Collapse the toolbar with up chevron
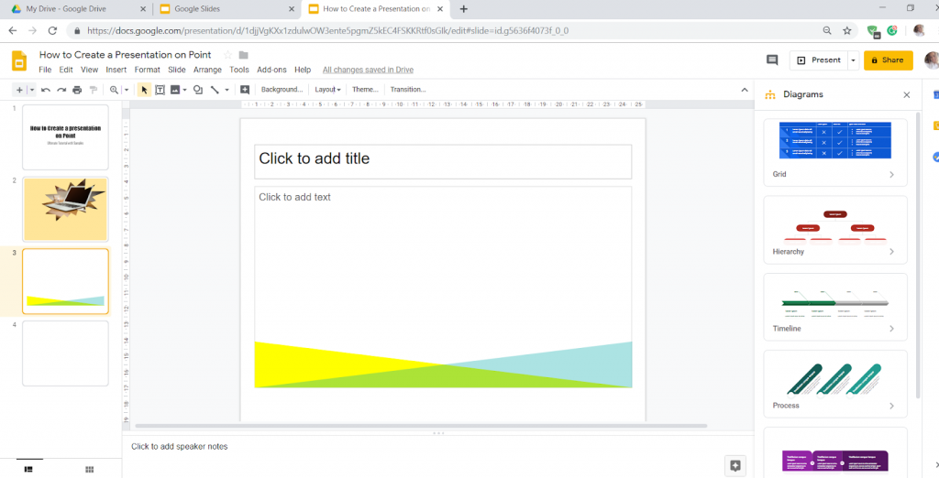939x478 pixels. (x=744, y=90)
